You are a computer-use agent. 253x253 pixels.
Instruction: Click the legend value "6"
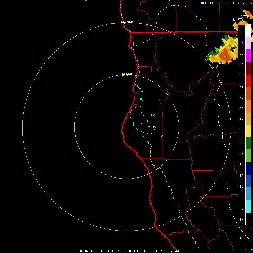pos(243,197)
